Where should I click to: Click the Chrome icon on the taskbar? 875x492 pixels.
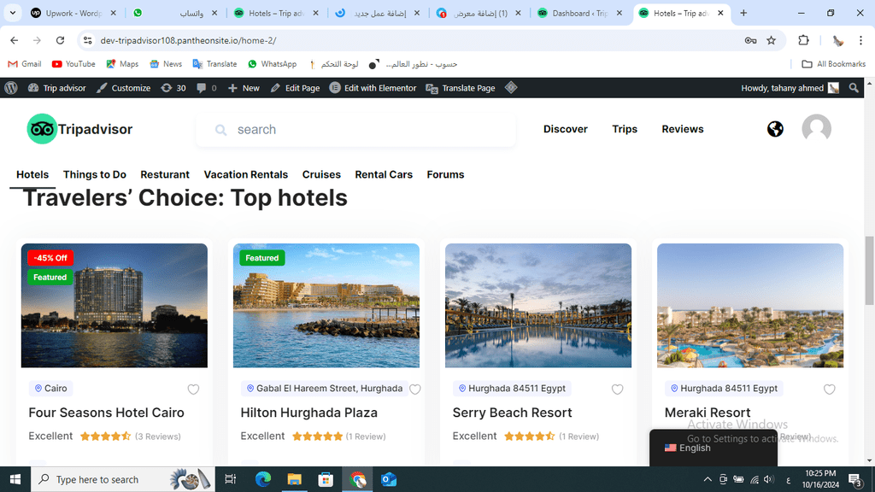point(358,479)
